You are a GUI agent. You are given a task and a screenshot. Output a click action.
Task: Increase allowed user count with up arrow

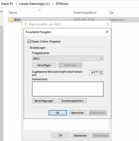click(x=101, y=71)
